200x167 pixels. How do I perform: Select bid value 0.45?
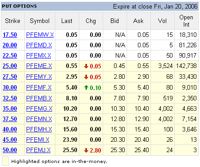[x=119, y=66]
